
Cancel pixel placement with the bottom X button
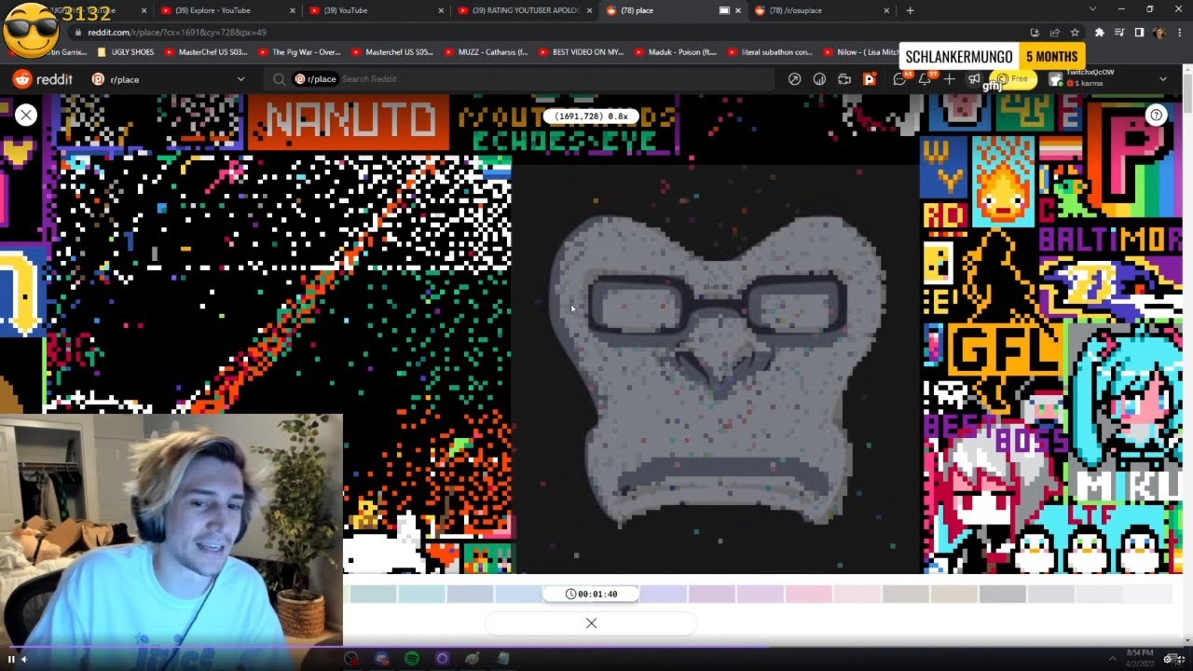591,623
